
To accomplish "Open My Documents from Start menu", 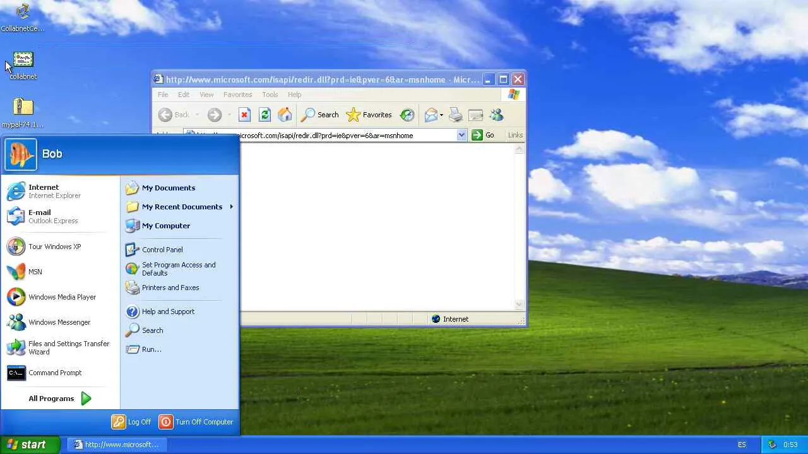I will pos(179,188).
